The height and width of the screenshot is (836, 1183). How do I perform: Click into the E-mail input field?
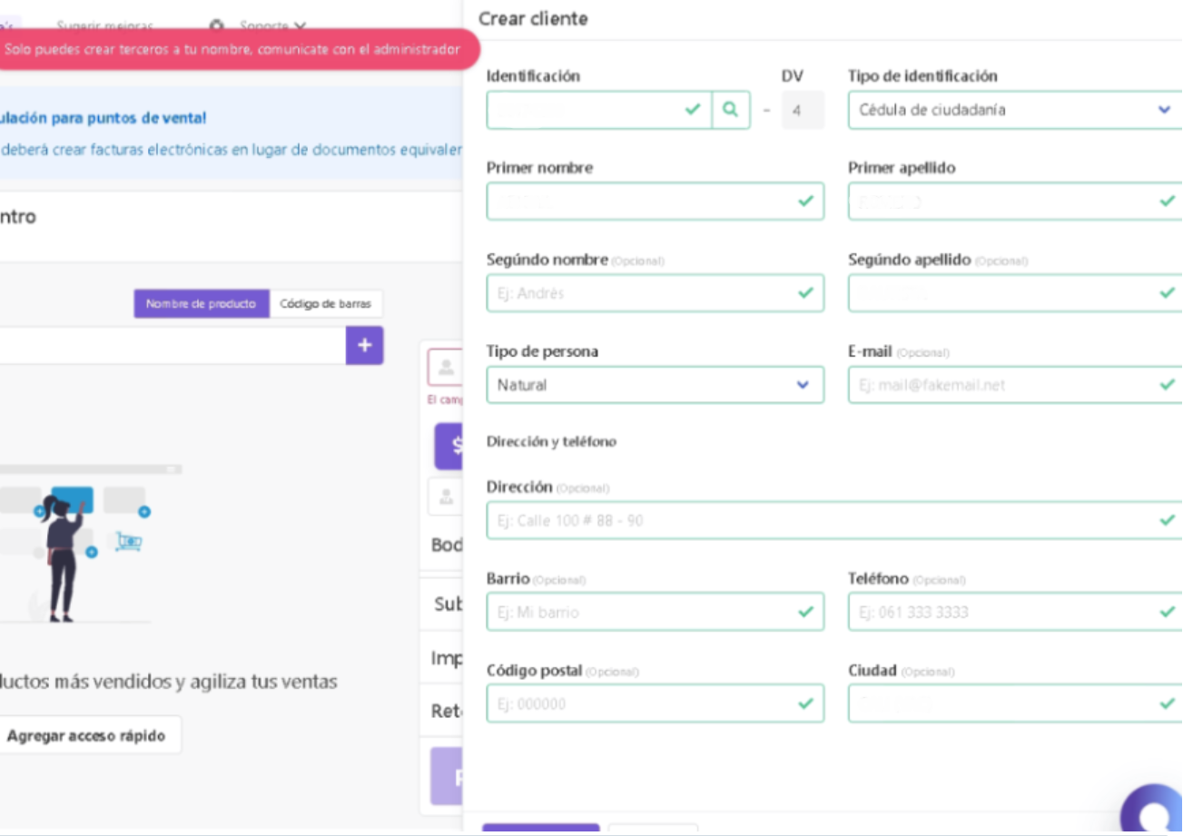(1003, 385)
